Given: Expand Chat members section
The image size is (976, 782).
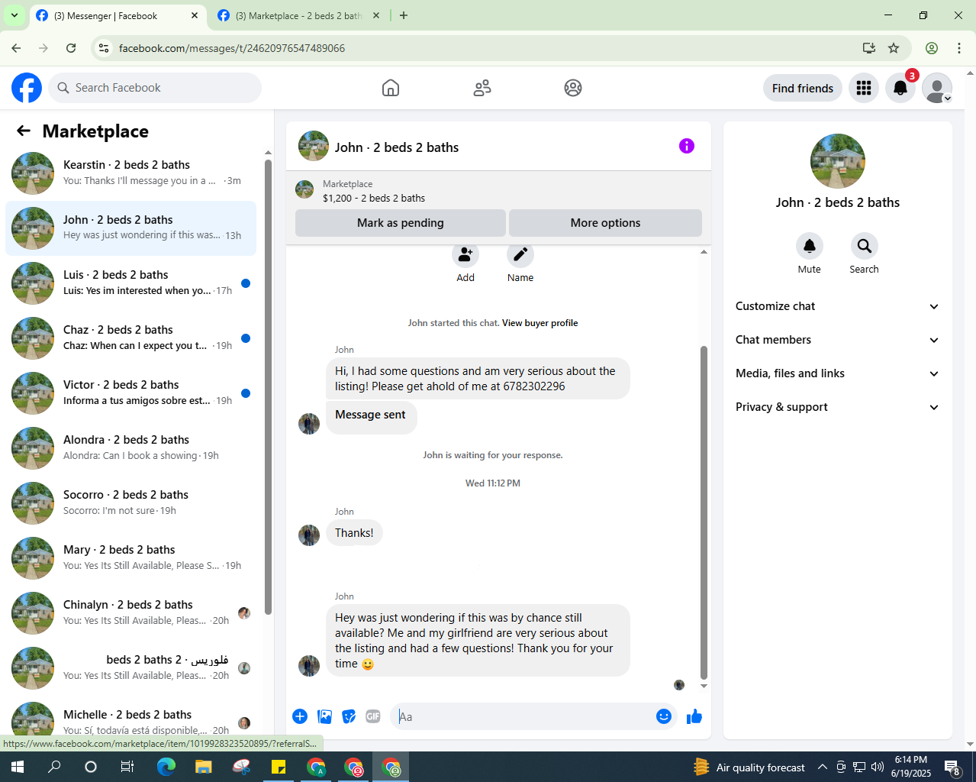Looking at the screenshot, I should click(838, 340).
